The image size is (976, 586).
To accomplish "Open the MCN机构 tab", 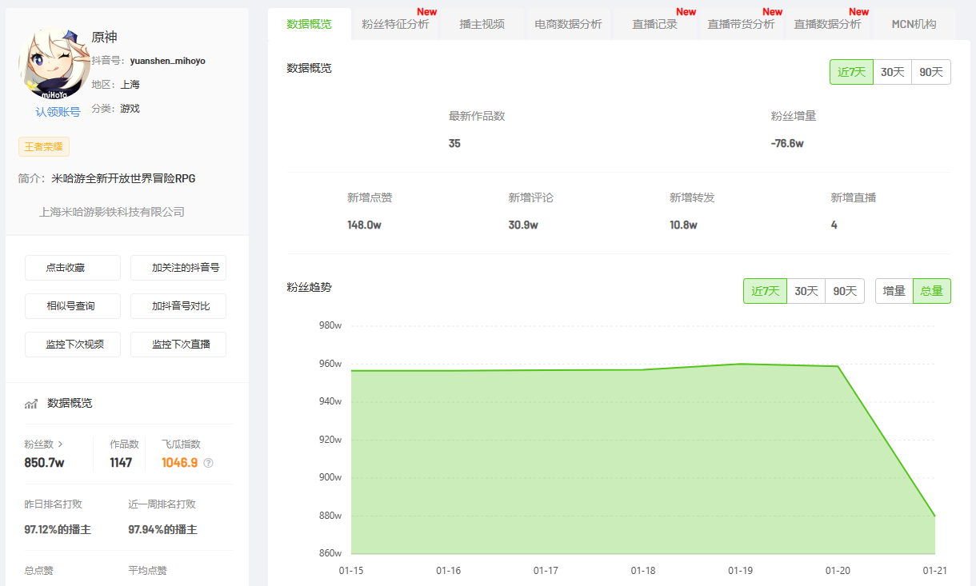I will click(x=914, y=24).
